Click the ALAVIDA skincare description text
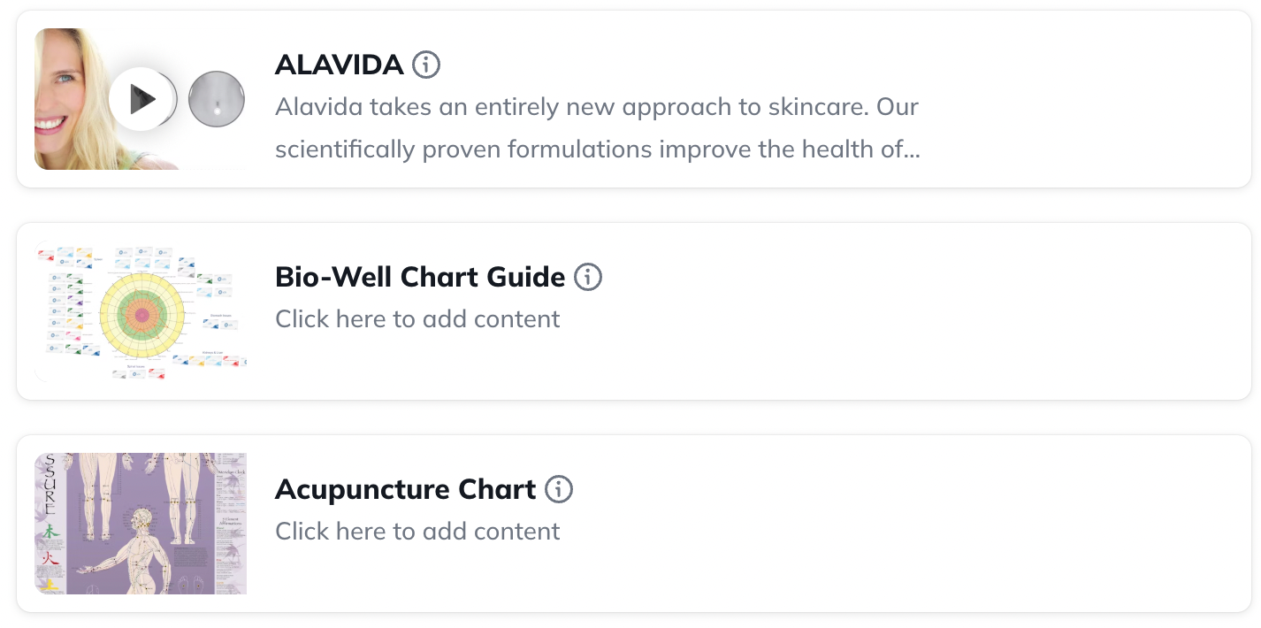The height and width of the screenshot is (628, 1261). click(x=597, y=128)
